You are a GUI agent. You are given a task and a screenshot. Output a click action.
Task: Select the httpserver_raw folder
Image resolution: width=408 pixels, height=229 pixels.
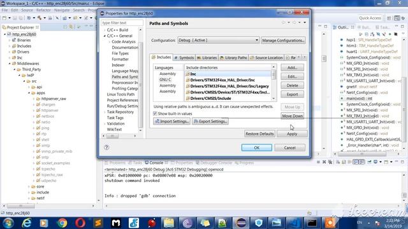point(54,99)
